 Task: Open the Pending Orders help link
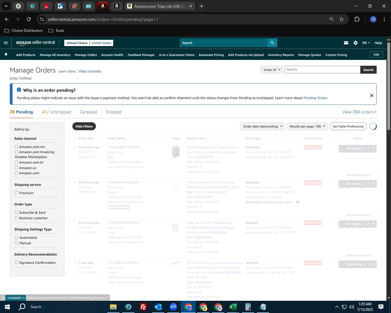coord(315,98)
